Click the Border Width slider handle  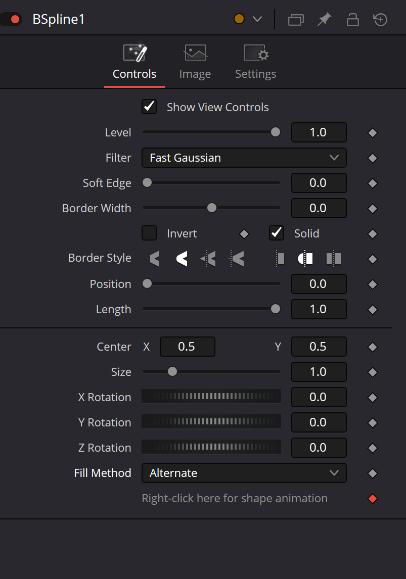pos(212,208)
